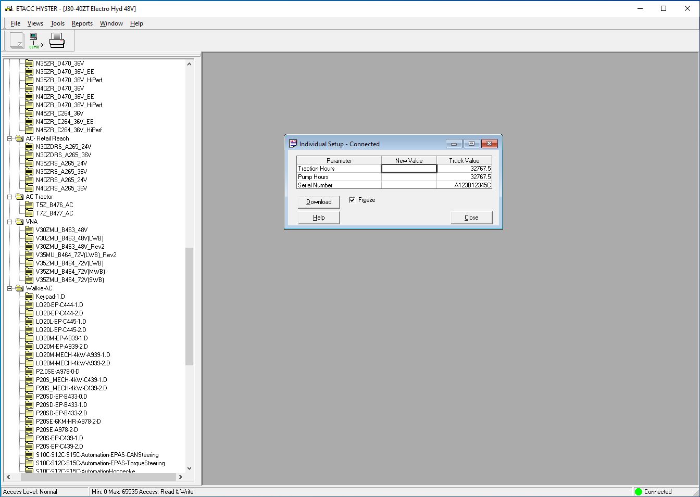Viewport: 700px width, 497px height.
Task: Click the Help button in Individual Setup
Action: [x=319, y=218]
